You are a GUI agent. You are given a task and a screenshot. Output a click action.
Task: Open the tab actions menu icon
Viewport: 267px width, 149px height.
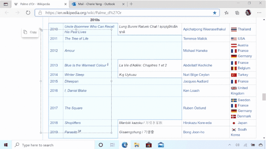tap(6, 4)
